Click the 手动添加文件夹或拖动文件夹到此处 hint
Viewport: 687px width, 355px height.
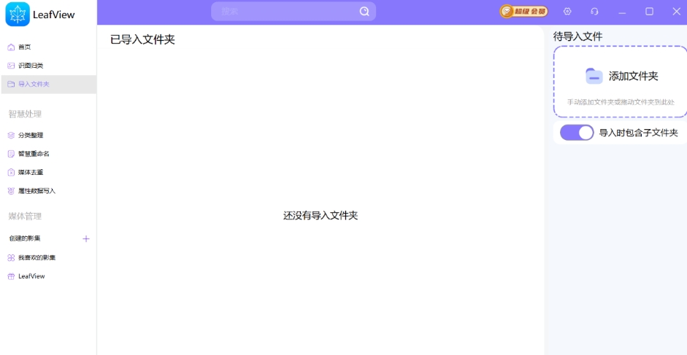pos(621,102)
